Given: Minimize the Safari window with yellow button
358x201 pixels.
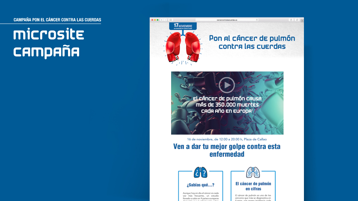Looking at the screenshot, I should point(155,20).
